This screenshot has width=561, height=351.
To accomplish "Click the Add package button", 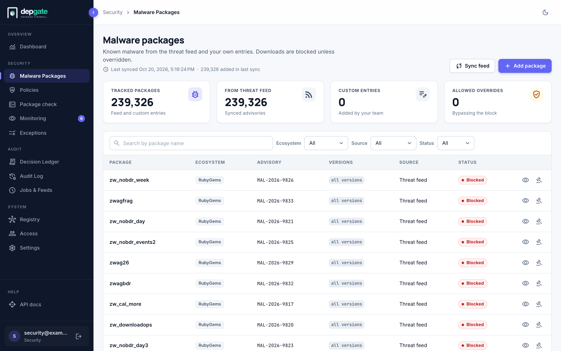I will pos(525,66).
